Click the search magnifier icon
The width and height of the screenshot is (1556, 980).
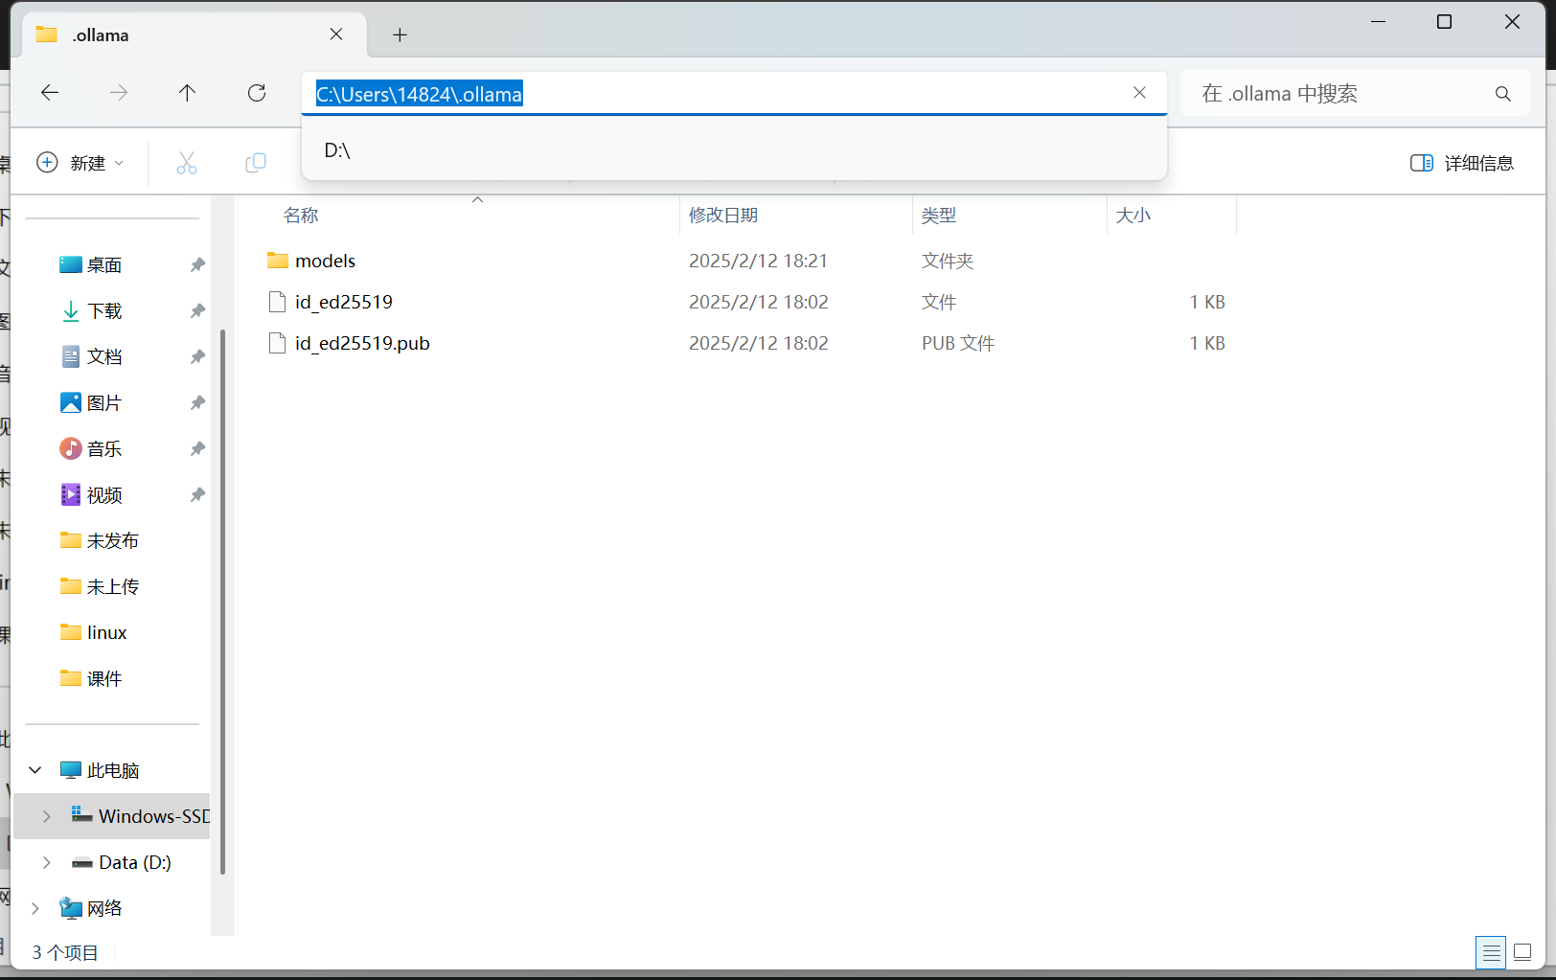pyautogui.click(x=1502, y=94)
